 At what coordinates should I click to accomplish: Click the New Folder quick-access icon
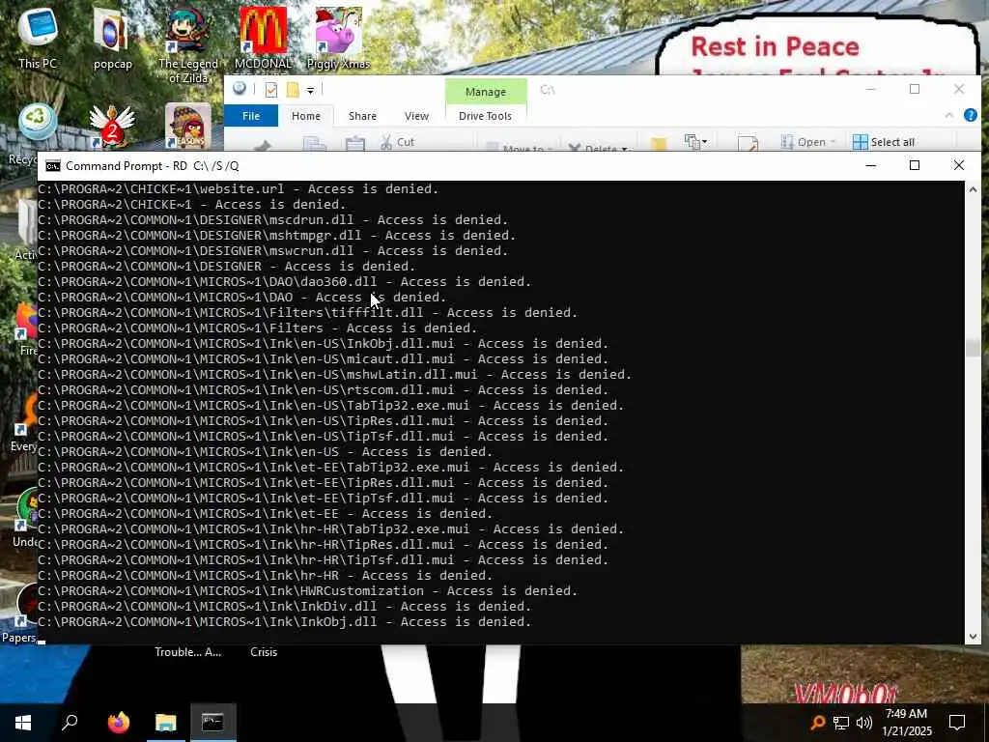coord(293,90)
